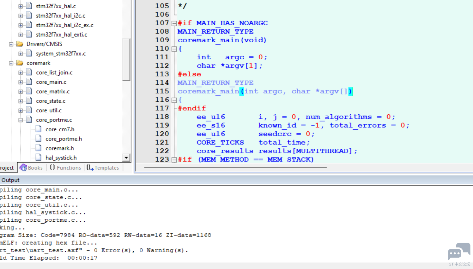Viewport: 473px width, 269px height.
Task: Expand the system_stm32f7xx.c node
Action: click(21, 54)
